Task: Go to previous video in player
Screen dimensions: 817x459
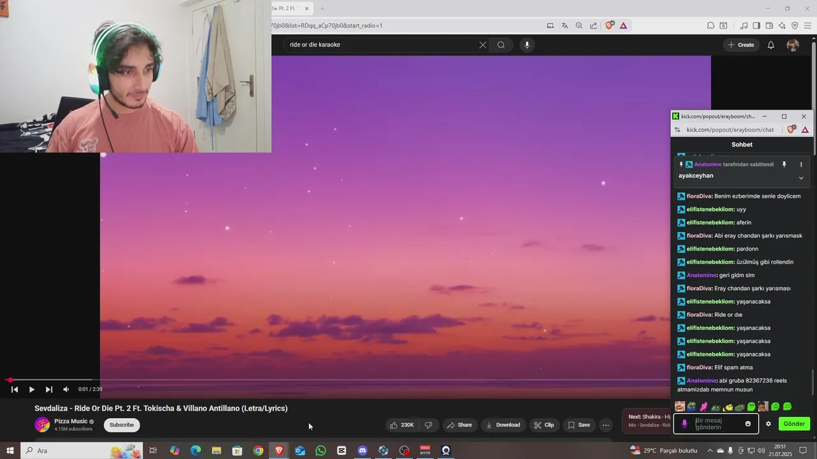Action: pos(15,389)
